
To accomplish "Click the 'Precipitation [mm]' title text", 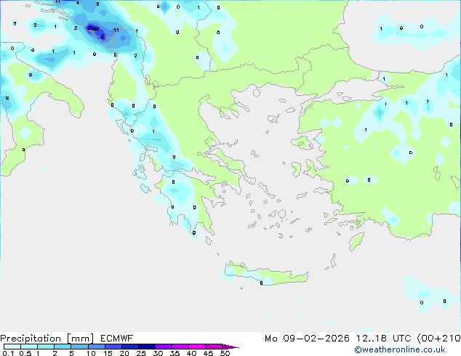I will 47,339.
